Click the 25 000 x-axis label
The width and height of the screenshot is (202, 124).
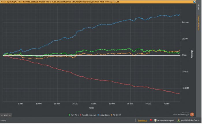point(93,104)
